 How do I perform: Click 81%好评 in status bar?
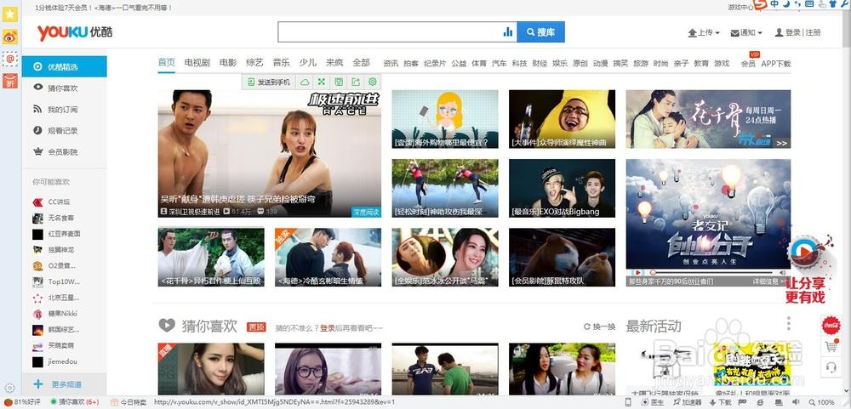[x=22, y=402]
